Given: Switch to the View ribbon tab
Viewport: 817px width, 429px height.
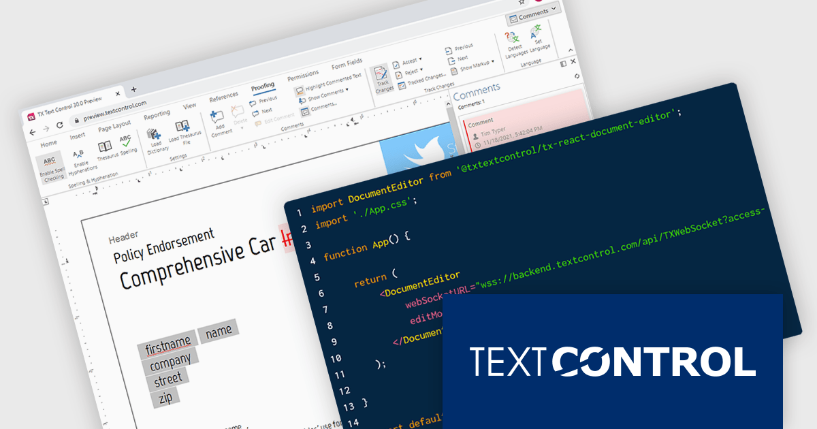Looking at the screenshot, I should (x=189, y=106).
